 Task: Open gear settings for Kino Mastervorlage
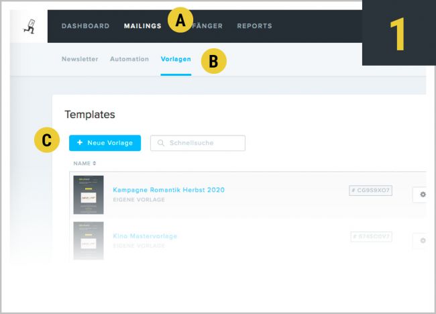(422, 240)
